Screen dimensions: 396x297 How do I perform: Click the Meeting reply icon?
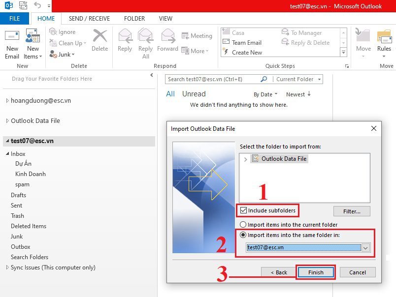tap(185, 36)
